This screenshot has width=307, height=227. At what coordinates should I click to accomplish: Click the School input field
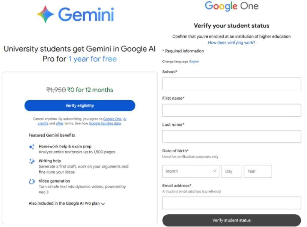(x=231, y=84)
